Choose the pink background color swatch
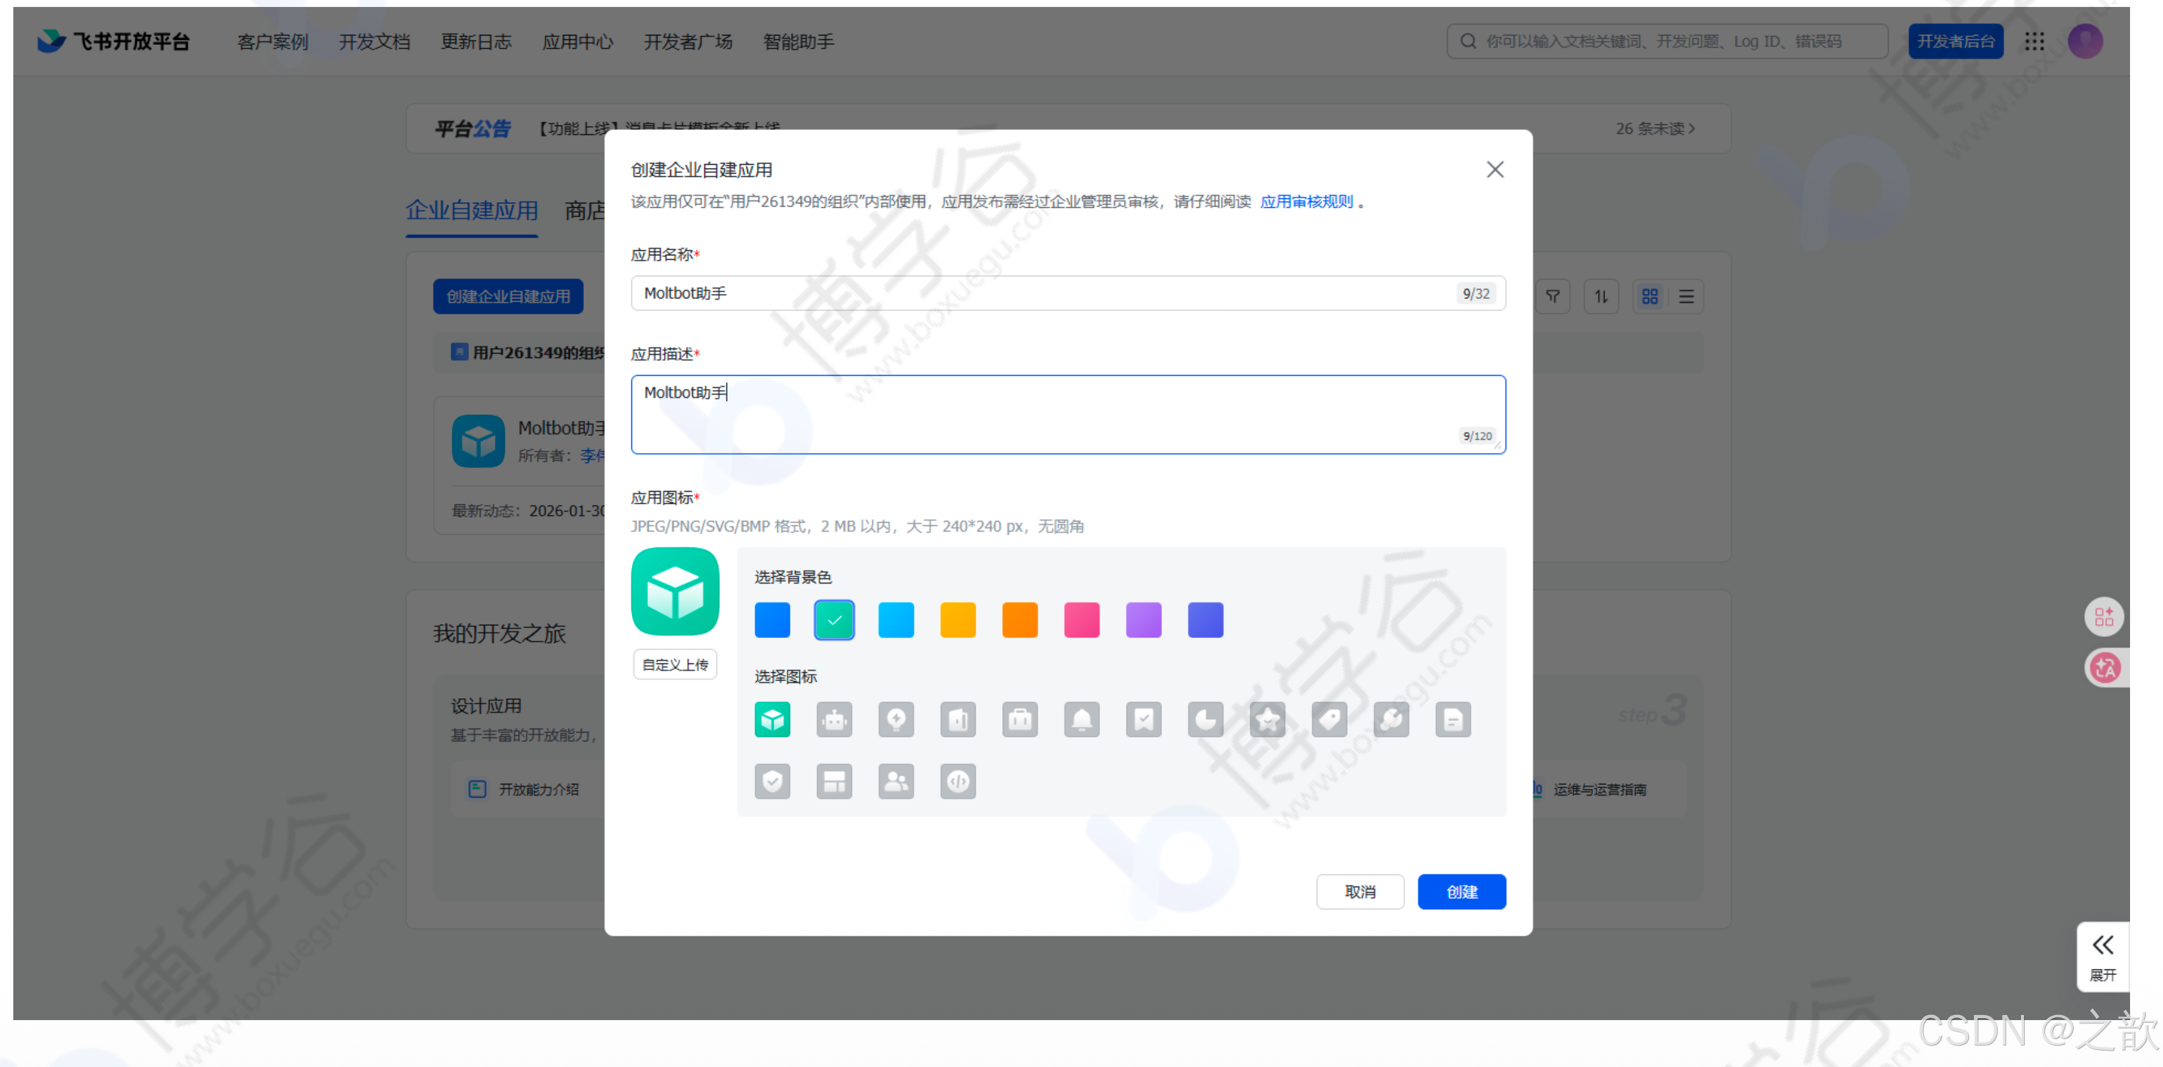2163x1067 pixels. pyautogui.click(x=1081, y=620)
